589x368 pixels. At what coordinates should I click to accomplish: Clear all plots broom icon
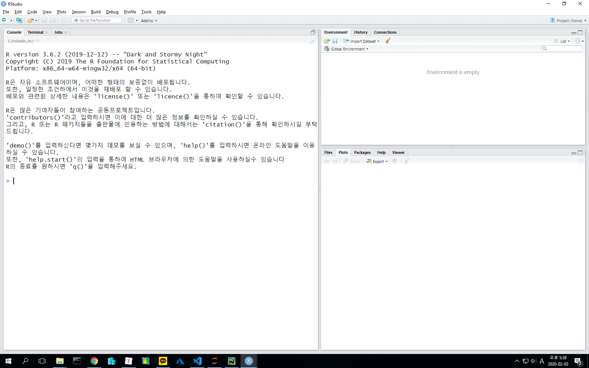[407, 161]
